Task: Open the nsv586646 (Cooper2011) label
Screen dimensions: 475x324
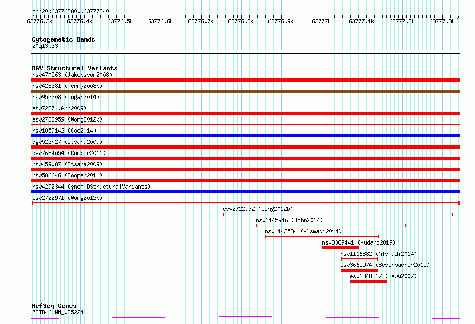Action: pos(67,175)
